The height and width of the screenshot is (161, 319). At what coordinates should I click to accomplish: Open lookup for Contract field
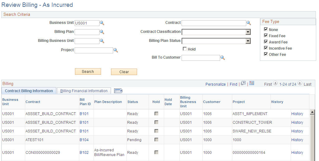tap(249, 23)
